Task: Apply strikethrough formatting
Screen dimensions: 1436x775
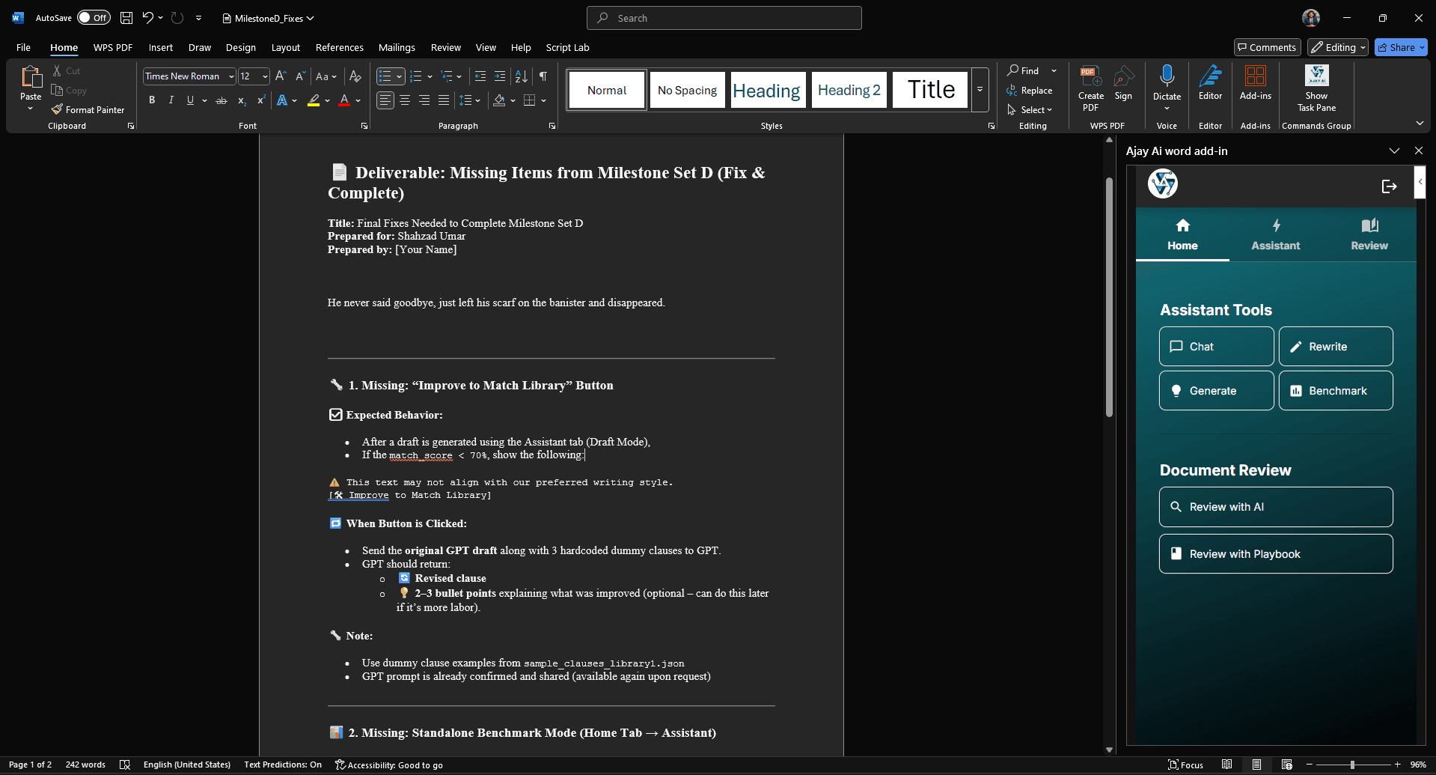Action: pyautogui.click(x=221, y=100)
